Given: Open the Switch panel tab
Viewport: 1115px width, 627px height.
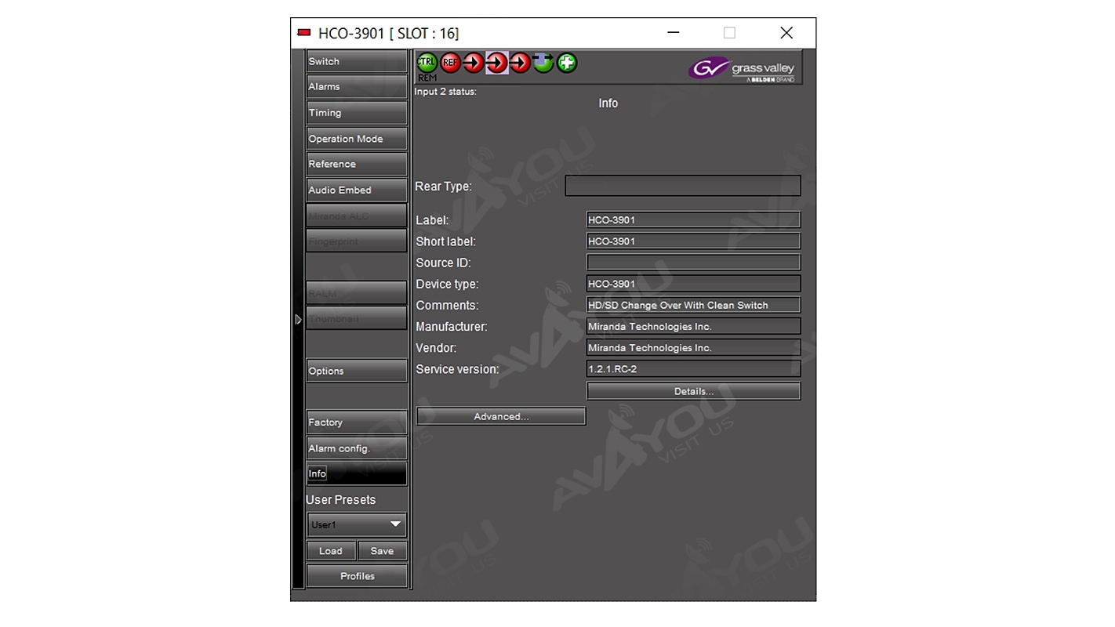Looking at the screenshot, I should tap(357, 61).
